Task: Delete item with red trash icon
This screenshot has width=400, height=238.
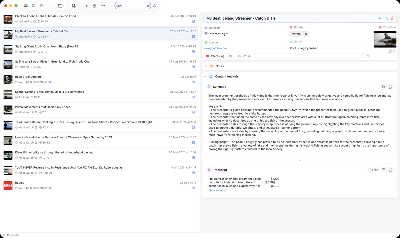Action: [392, 18]
